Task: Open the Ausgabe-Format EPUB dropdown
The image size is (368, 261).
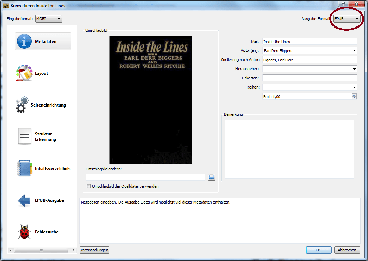Action: (x=347, y=19)
